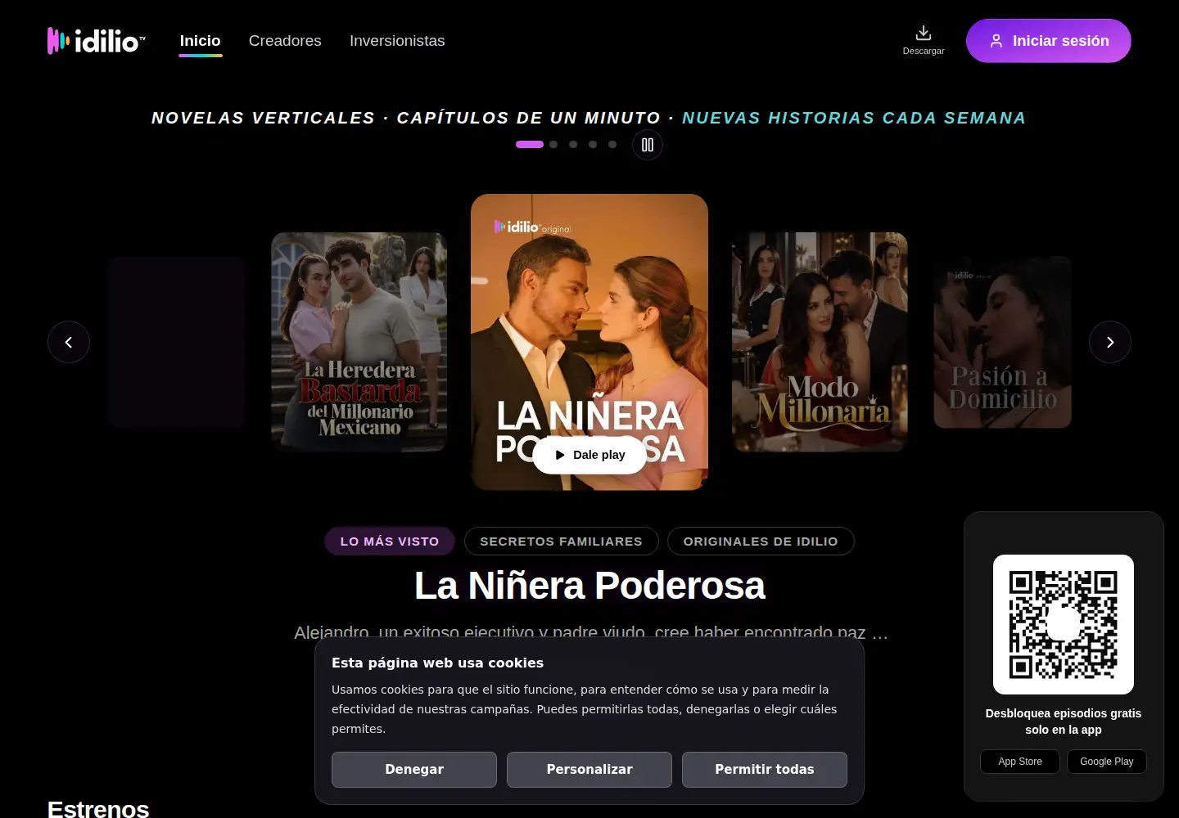This screenshot has width=1179, height=818.
Task: Select the fifth carousel indicator dot
Action: tap(612, 145)
